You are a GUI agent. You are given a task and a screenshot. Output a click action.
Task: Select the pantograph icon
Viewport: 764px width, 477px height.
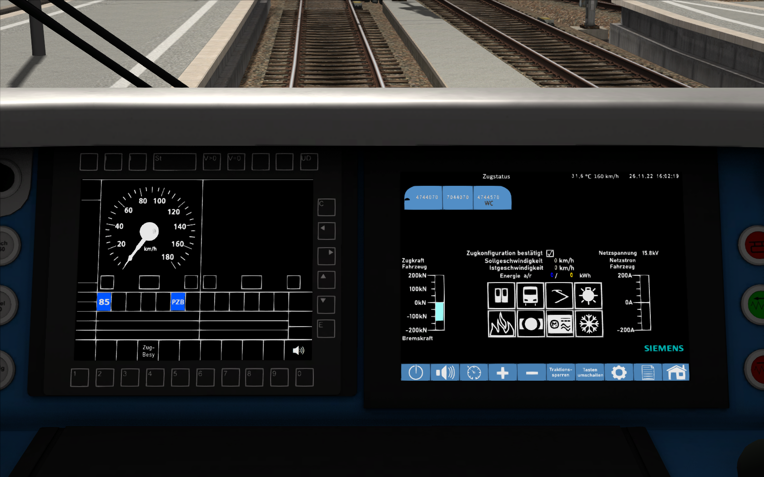click(559, 296)
